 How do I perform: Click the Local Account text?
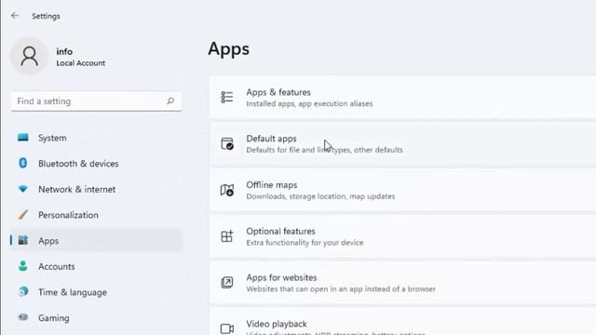coord(81,63)
